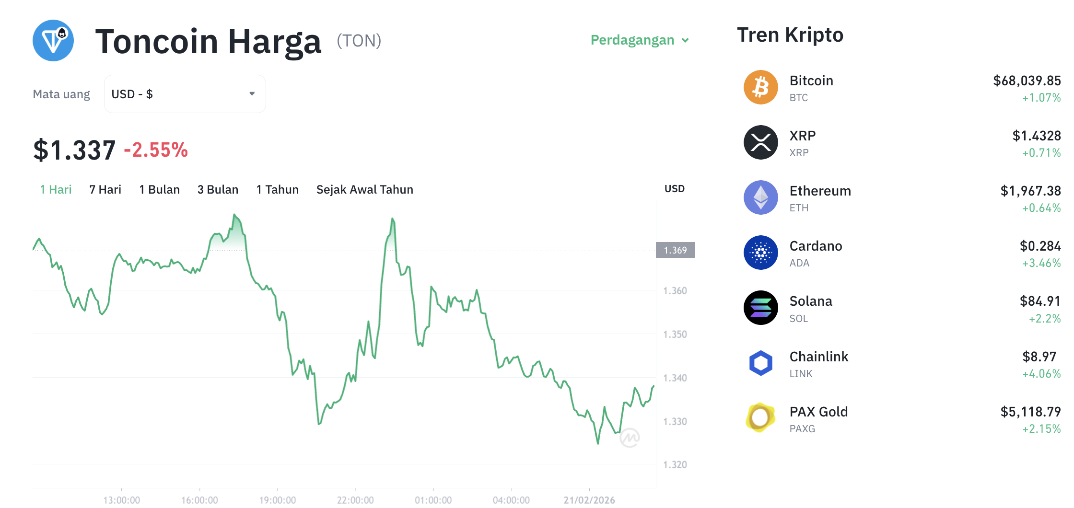
Task: Open the USD - $ currency dropdown
Action: (x=185, y=94)
